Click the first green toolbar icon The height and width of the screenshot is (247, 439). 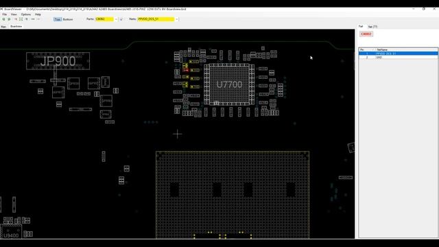(x=3, y=19)
